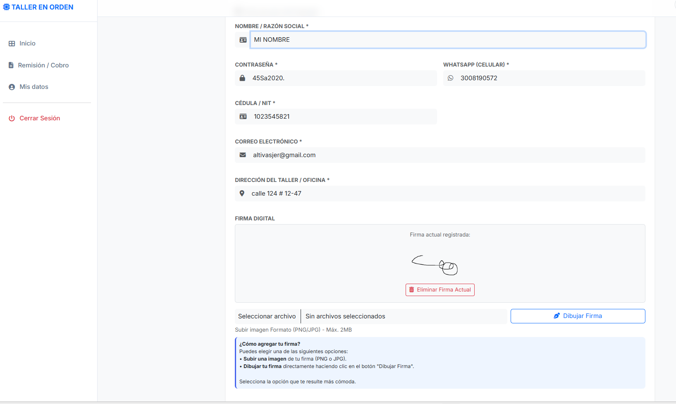Focus the Dirección del Taller input
This screenshot has height=404, width=676.
tap(447, 194)
